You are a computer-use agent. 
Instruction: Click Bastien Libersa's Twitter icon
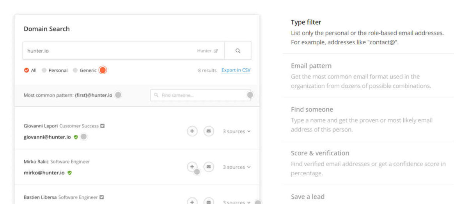[x=102, y=197]
